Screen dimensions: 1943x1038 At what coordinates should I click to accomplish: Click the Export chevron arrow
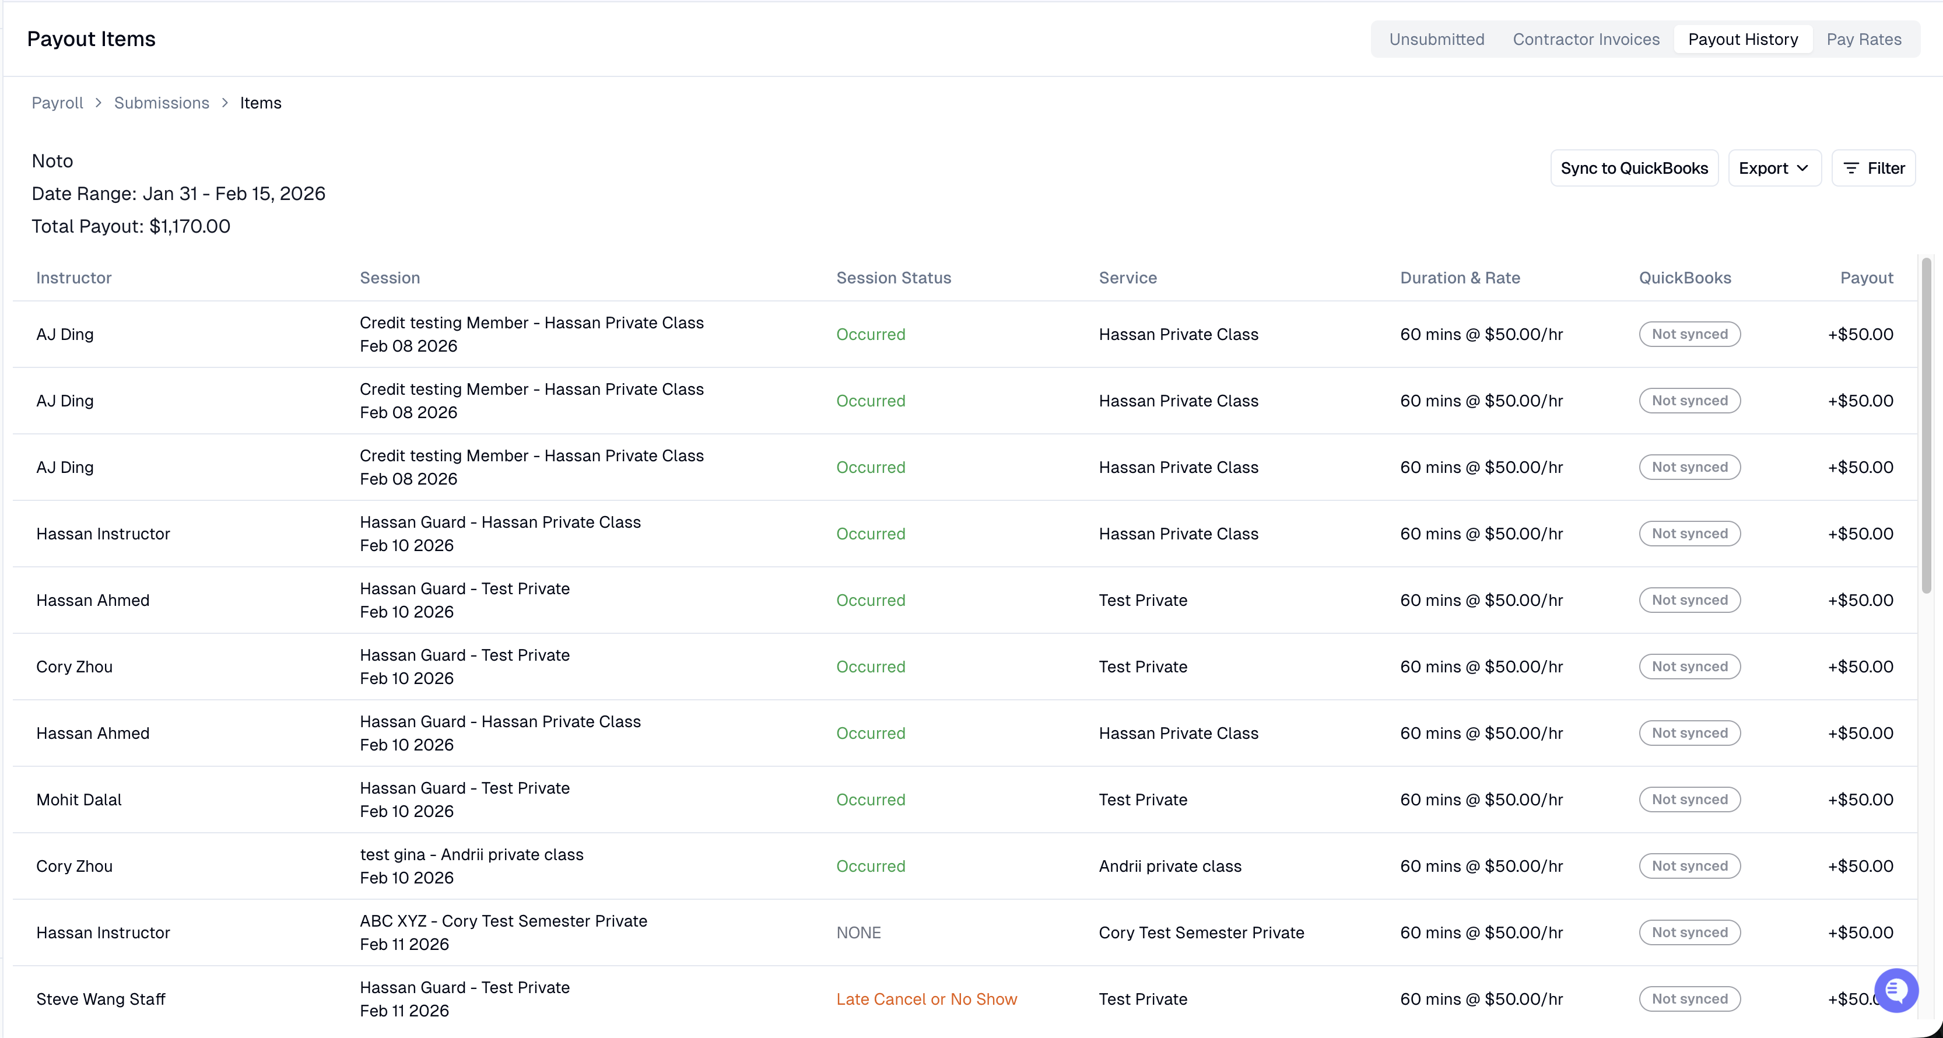pos(1802,168)
